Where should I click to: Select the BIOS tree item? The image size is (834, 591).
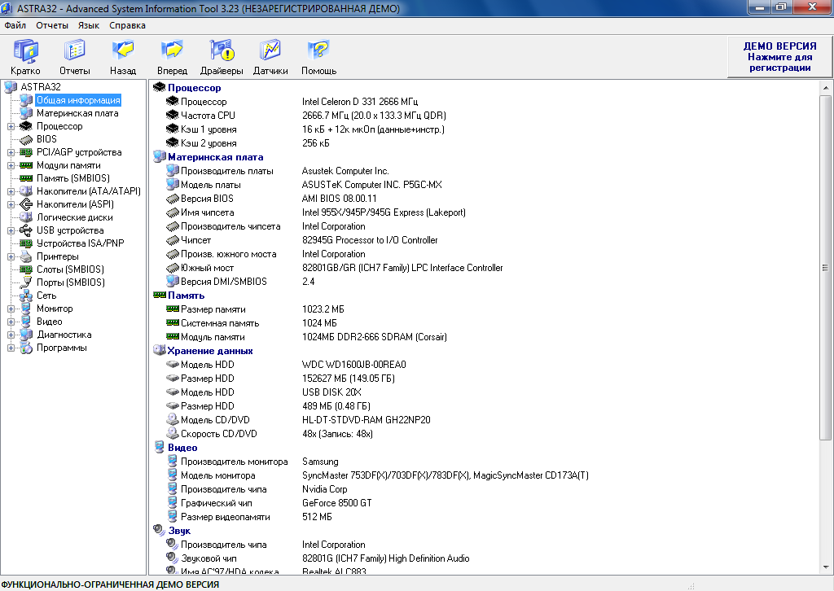coord(46,139)
